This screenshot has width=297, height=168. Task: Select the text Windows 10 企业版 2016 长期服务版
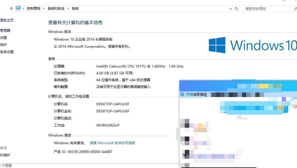tap(83, 39)
